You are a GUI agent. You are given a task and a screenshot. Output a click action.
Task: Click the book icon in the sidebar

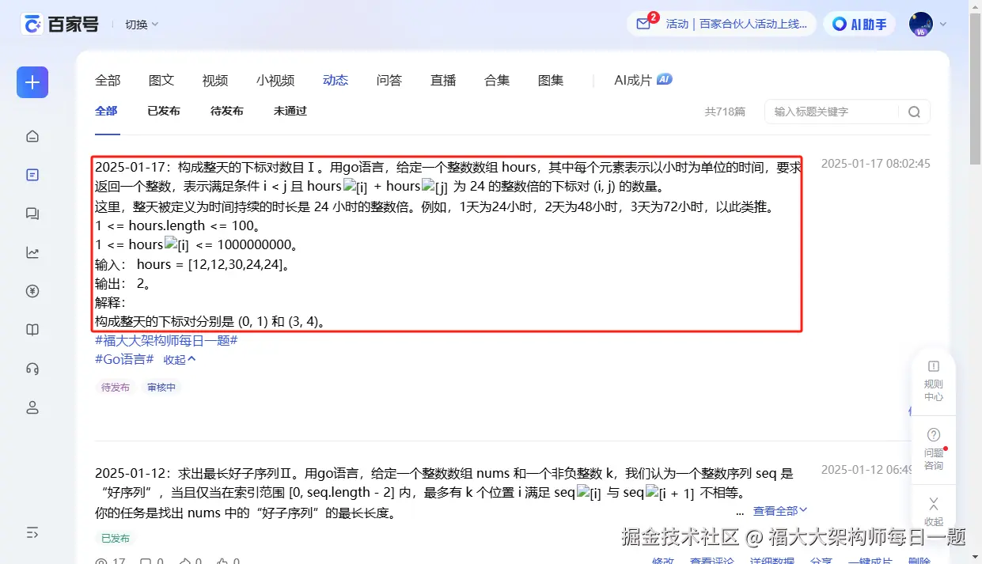32,329
